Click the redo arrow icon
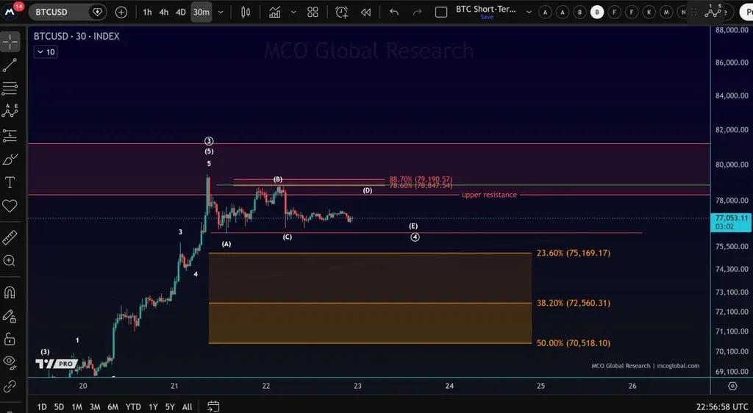 418,12
